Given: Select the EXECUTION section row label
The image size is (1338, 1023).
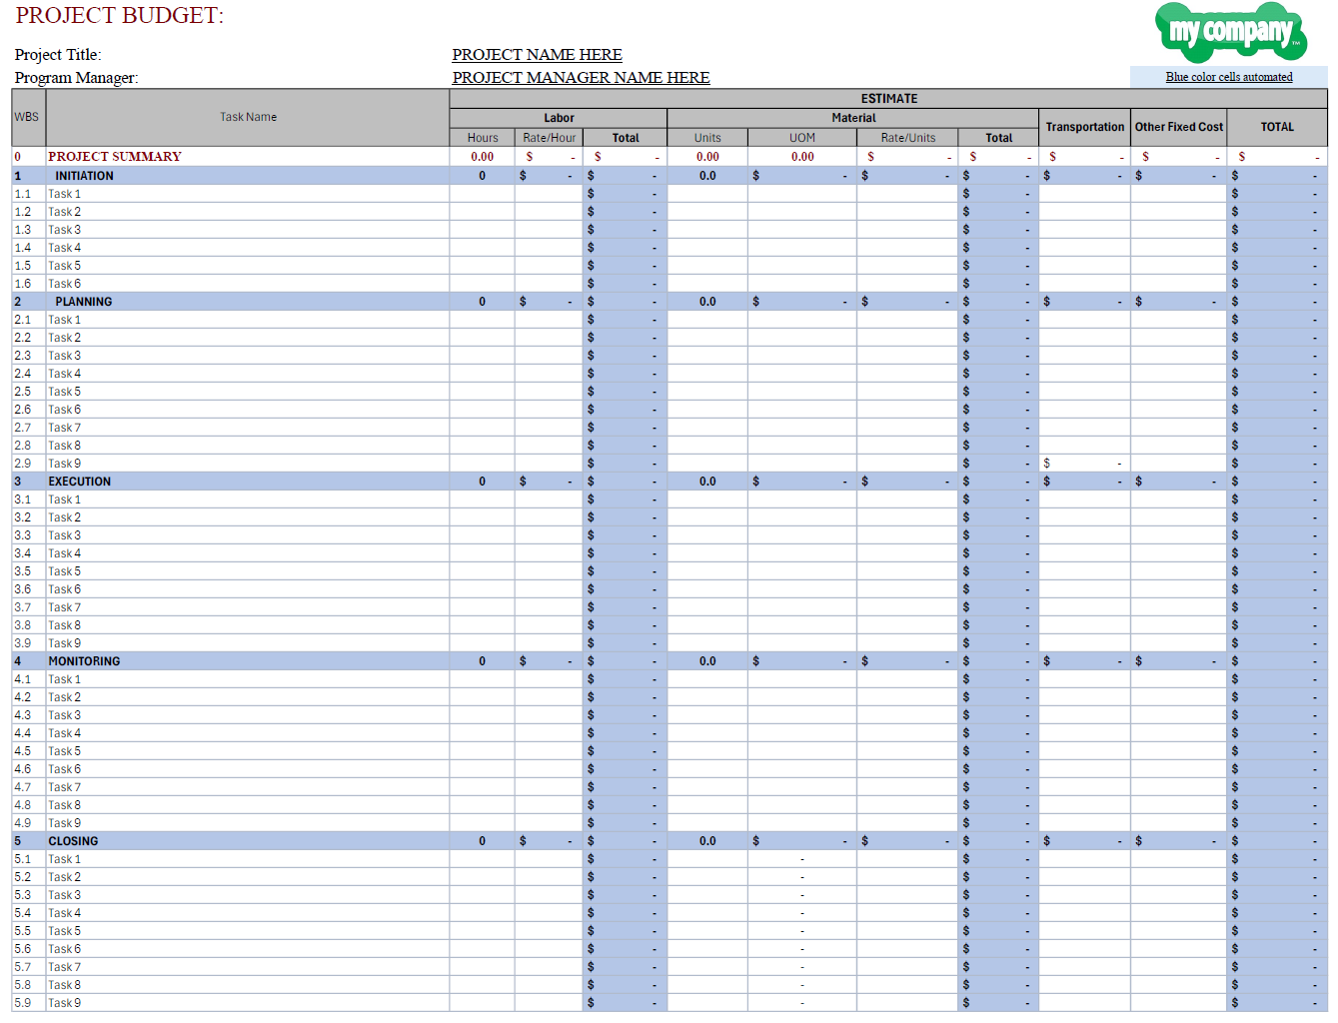Looking at the screenshot, I should point(80,482).
